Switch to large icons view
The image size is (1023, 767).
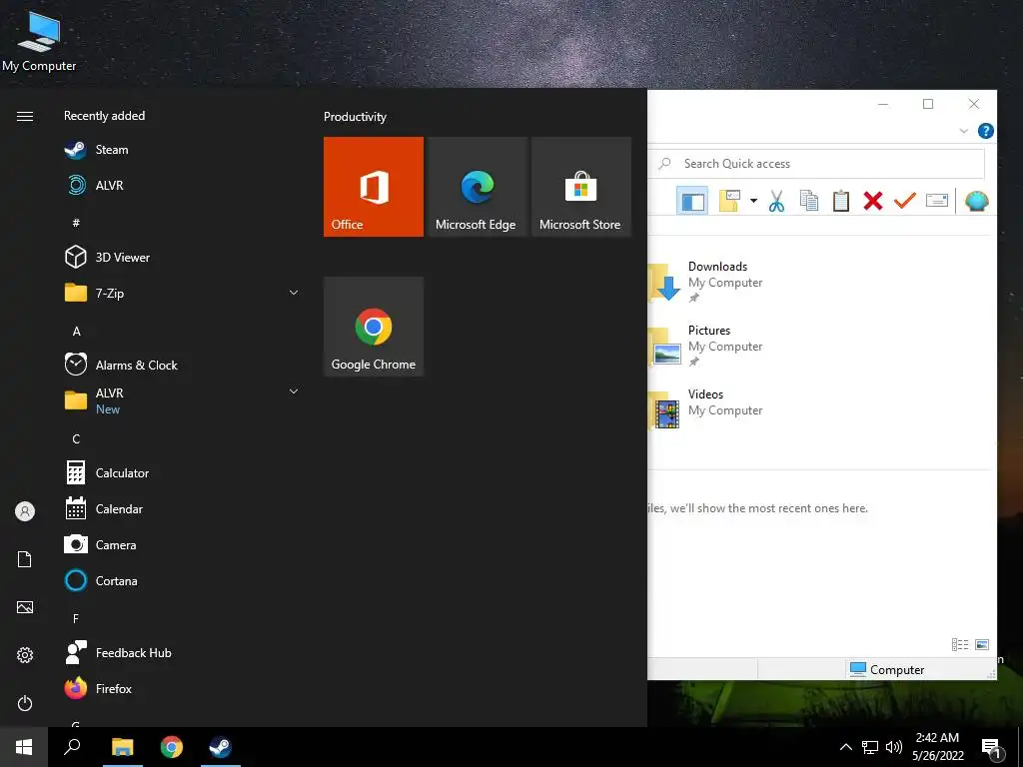tap(982, 645)
